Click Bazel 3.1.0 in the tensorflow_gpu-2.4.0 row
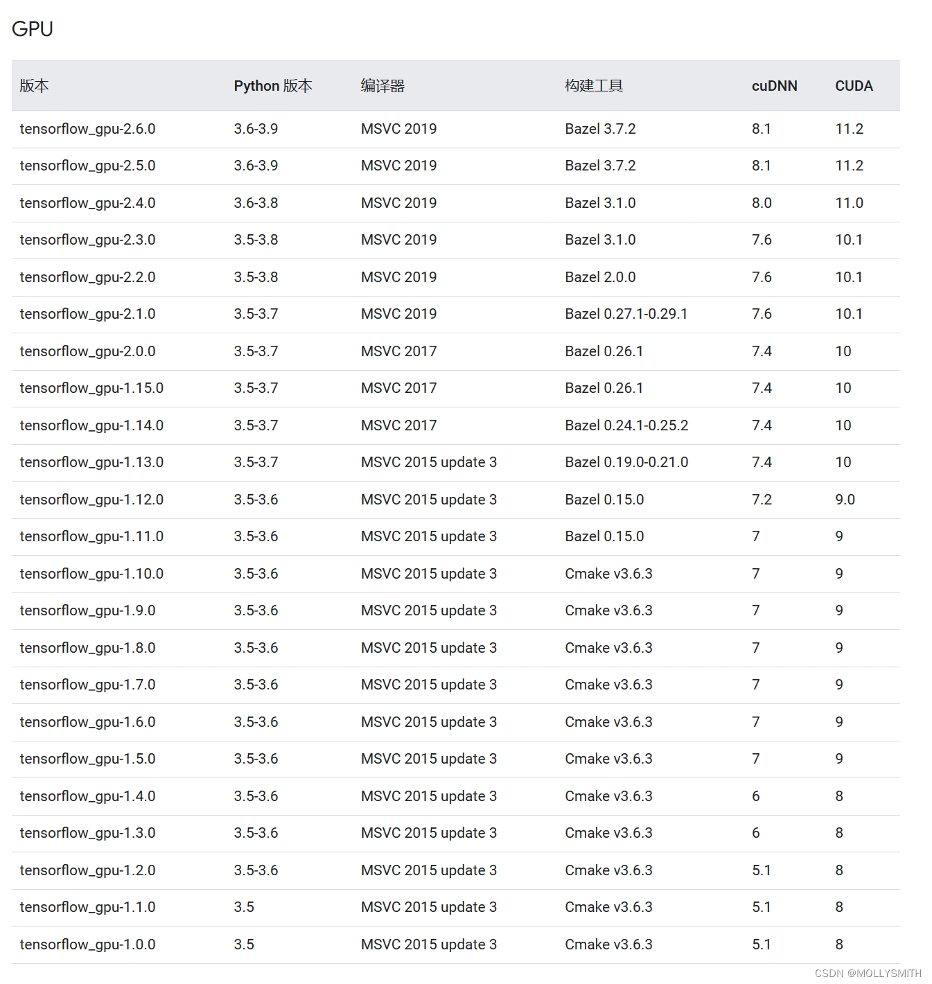Image resolution: width=932 pixels, height=984 pixels. tap(600, 203)
